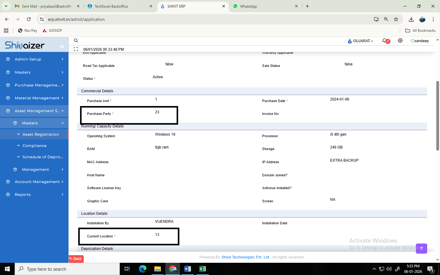Select Schedule of Depreciation menu item

click(x=42, y=157)
